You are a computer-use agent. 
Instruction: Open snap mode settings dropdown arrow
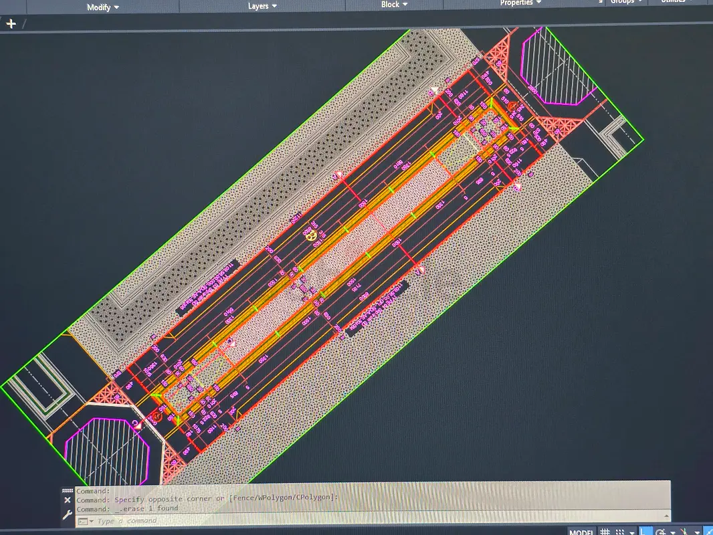click(632, 533)
